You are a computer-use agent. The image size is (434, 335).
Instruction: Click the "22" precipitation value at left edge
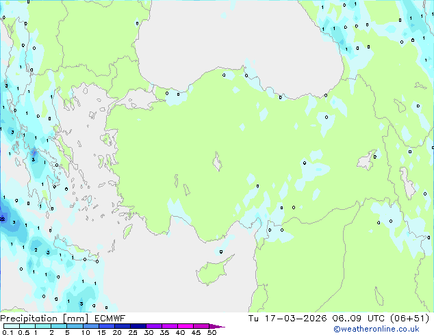tap(2, 219)
